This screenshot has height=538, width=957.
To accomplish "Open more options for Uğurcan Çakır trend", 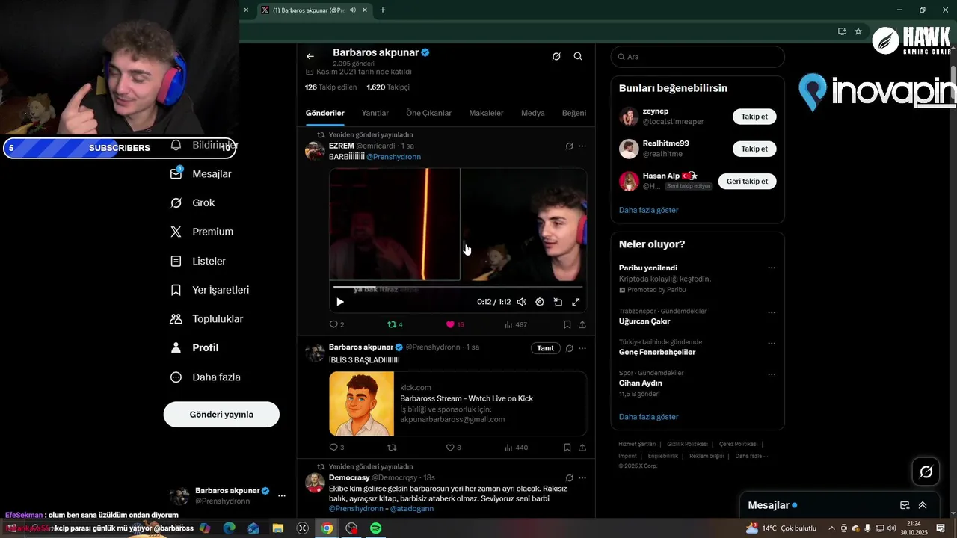I will [772, 312].
